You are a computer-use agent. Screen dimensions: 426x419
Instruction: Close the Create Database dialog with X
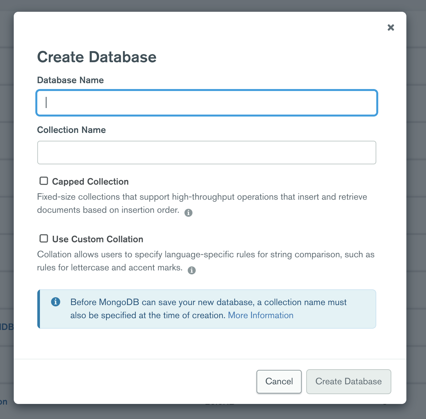(x=391, y=27)
